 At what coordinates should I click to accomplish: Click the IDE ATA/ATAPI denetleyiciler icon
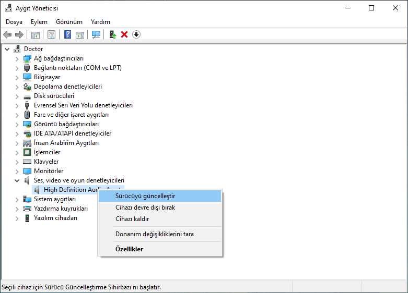pyautogui.click(x=27, y=133)
